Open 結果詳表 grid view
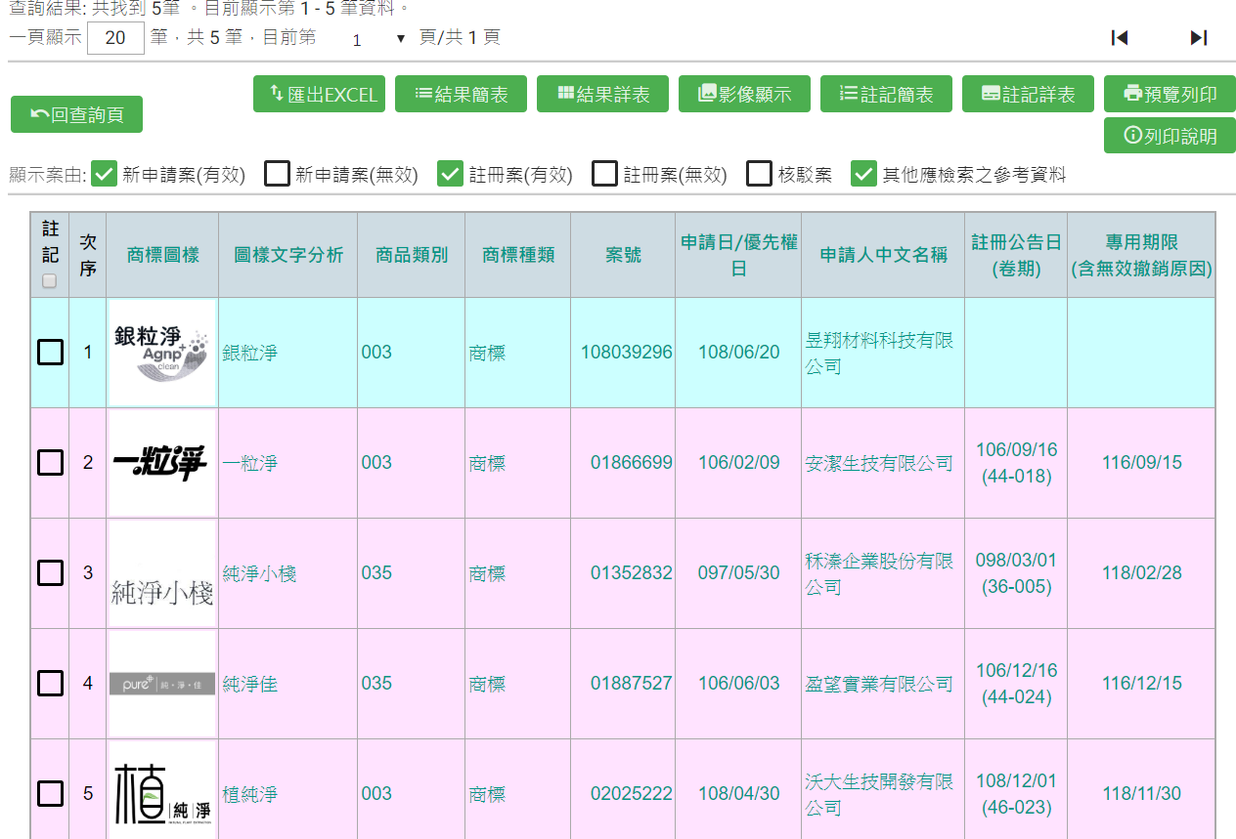The height and width of the screenshot is (839, 1236). tap(602, 95)
